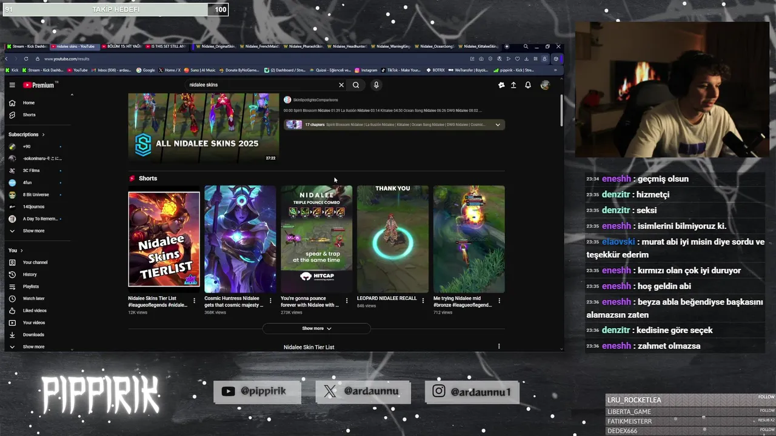
Task: Open YouTube notifications bell
Action: tap(528, 85)
